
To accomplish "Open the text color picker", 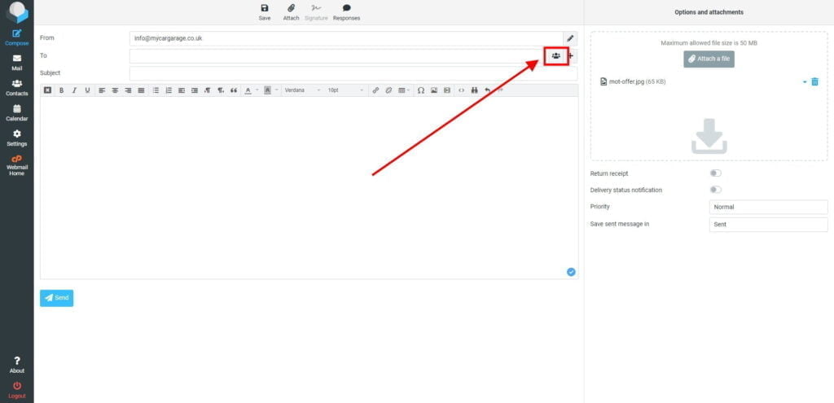I will (248, 90).
